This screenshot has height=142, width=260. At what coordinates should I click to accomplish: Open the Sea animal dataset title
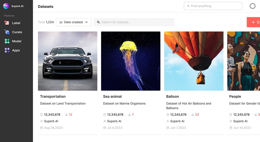pyautogui.click(x=112, y=96)
